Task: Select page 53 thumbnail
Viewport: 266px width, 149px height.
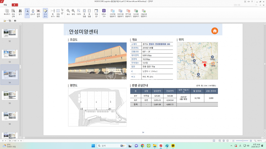Action: (x=10, y=54)
